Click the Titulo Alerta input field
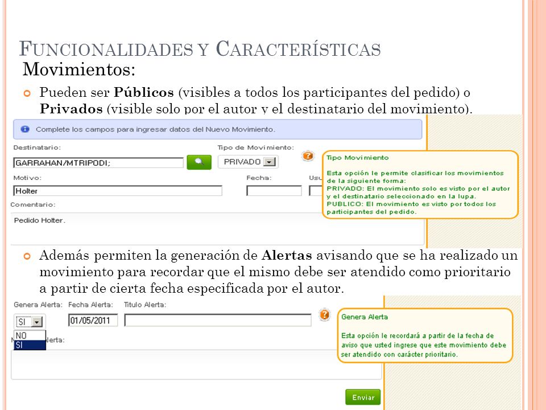Viewport: 546px width, 410px height. [x=218, y=320]
